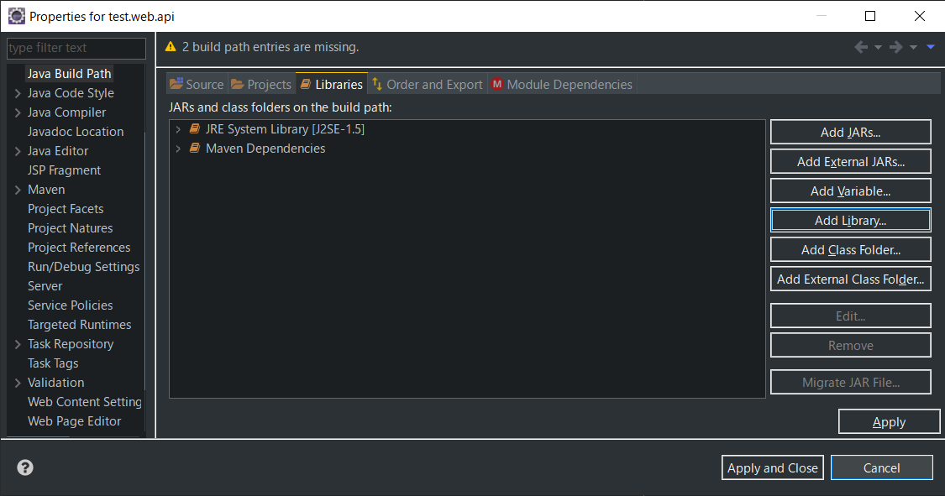Expand the Maven Dependencies node
This screenshot has height=496, width=945.
click(178, 149)
